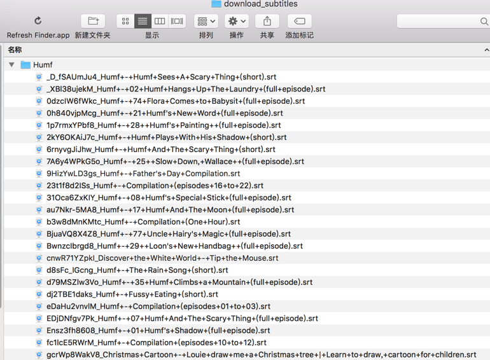The height and width of the screenshot is (360, 490).
Task: Toggle sort order arrow in header
Action: tap(487, 50)
